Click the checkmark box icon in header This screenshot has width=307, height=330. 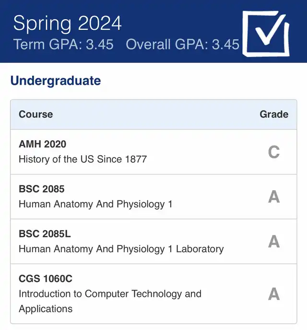tap(266, 34)
